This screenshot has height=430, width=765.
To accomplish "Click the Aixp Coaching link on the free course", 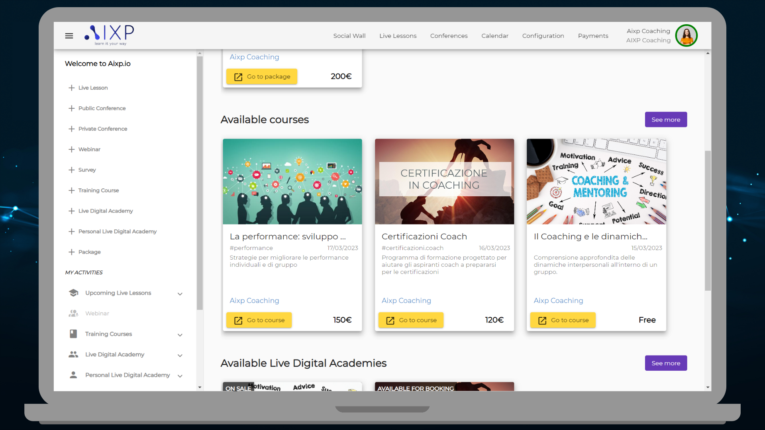I will (x=558, y=301).
